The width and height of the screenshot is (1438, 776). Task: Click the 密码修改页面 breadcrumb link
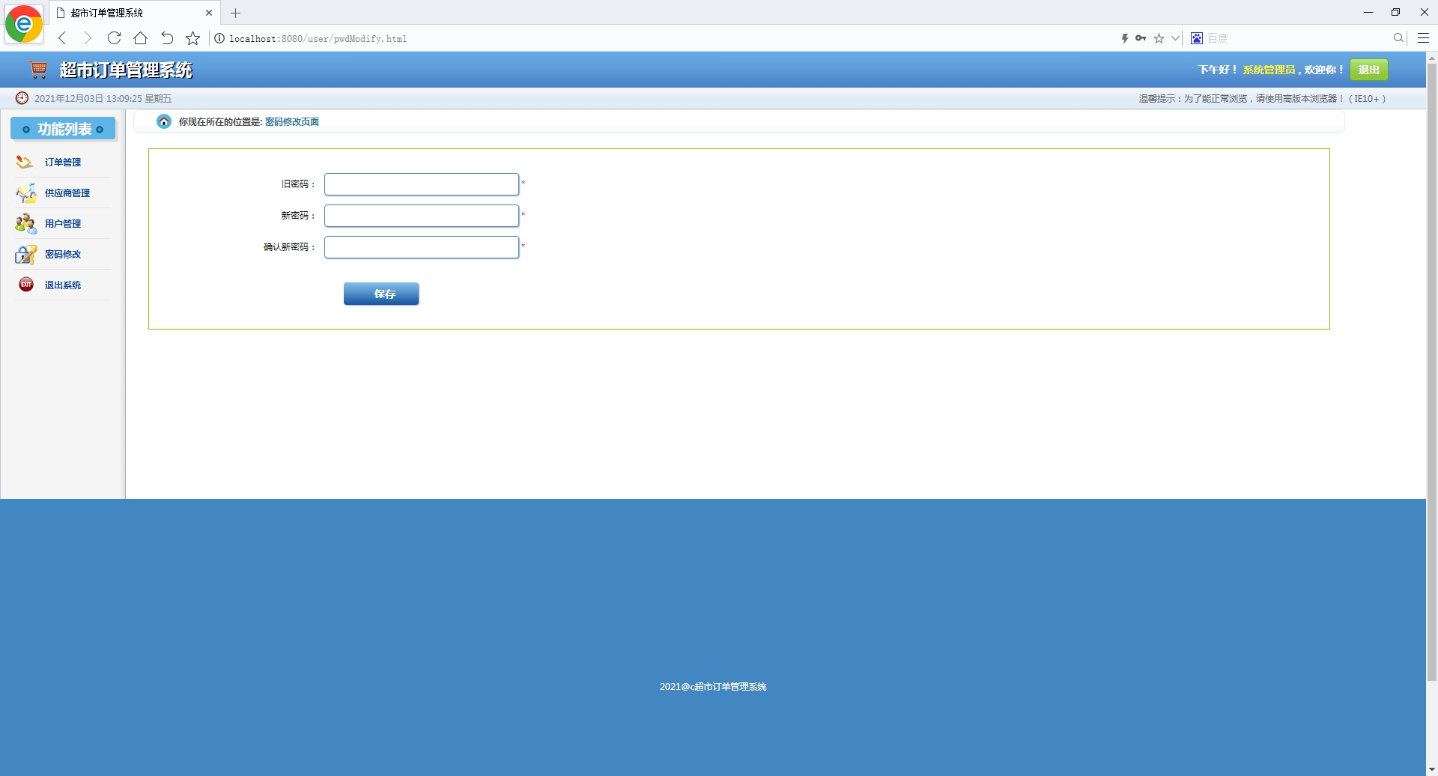(292, 121)
